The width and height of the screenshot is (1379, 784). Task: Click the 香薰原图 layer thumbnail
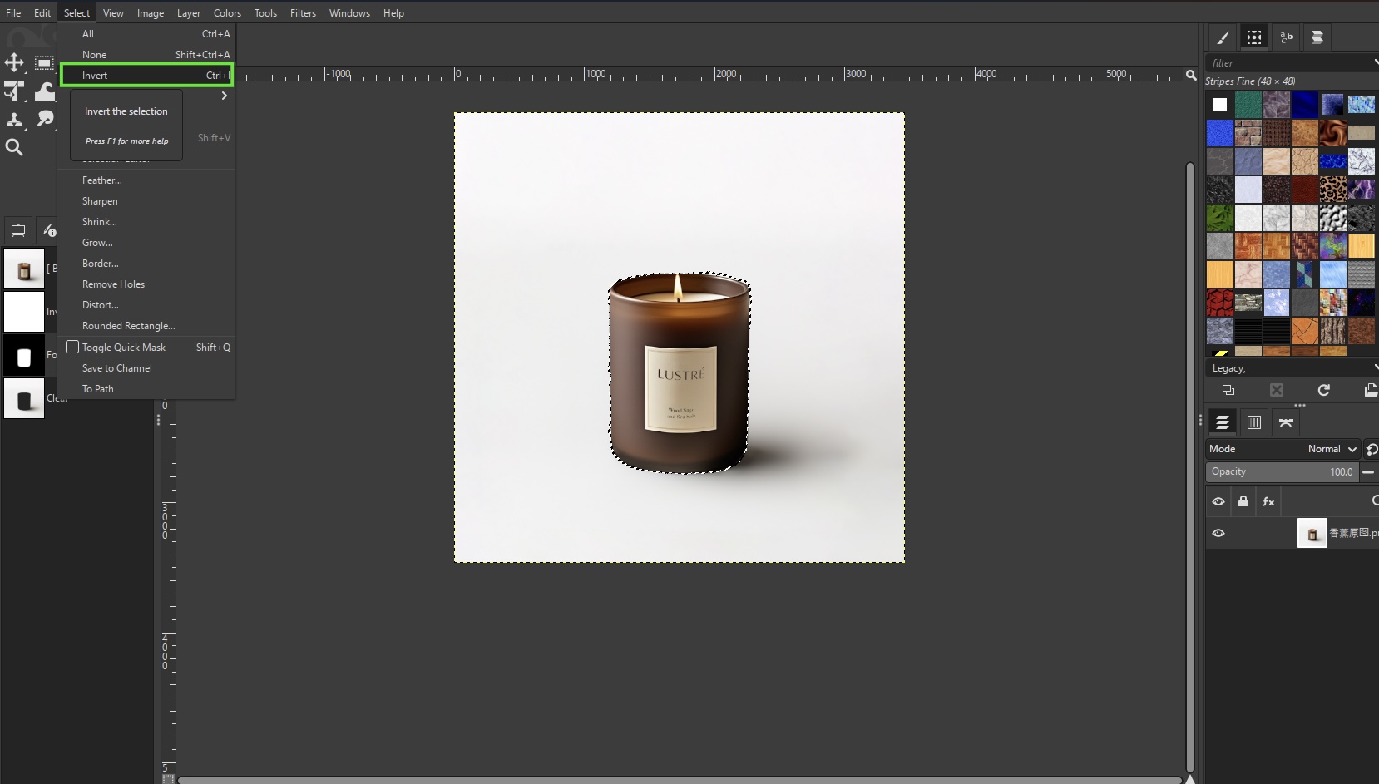(x=1312, y=533)
